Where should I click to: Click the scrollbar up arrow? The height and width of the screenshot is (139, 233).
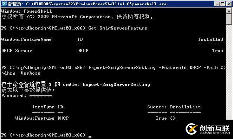point(229,11)
